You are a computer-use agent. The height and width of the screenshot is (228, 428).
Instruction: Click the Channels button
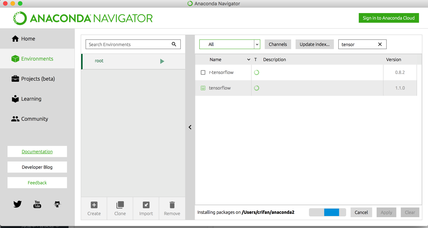coord(278,44)
